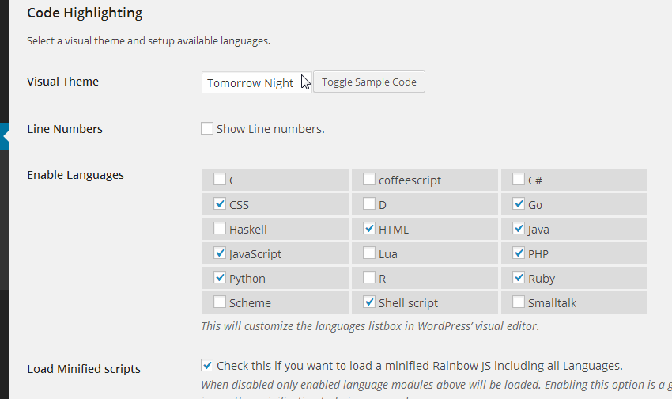Enable the D language checkbox
Viewport: 672px width, 399px height.
[369, 204]
